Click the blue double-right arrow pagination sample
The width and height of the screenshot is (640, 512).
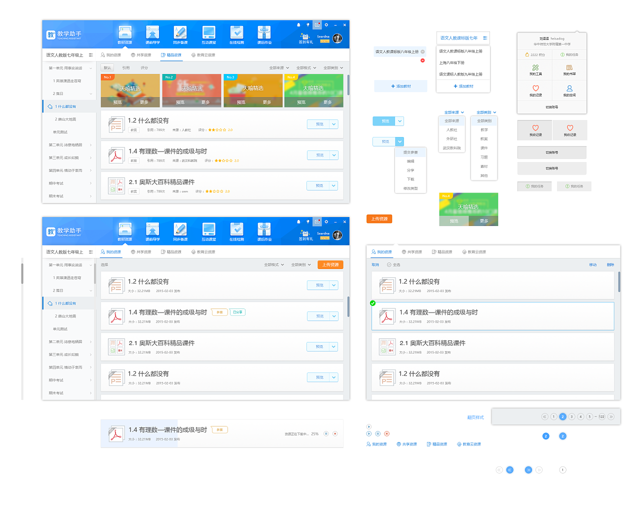(528, 469)
